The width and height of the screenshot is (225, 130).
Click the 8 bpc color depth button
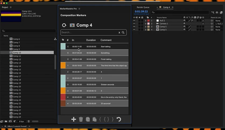(x=22, y=121)
